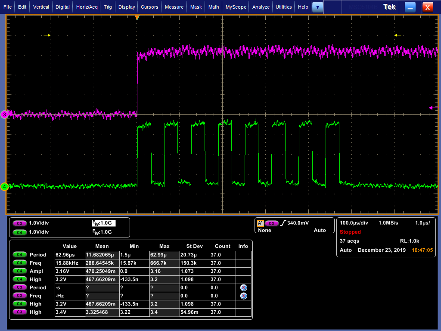This screenshot has height=331, width=441.
Task: Click the A' trigger type badge
Action: click(260, 223)
